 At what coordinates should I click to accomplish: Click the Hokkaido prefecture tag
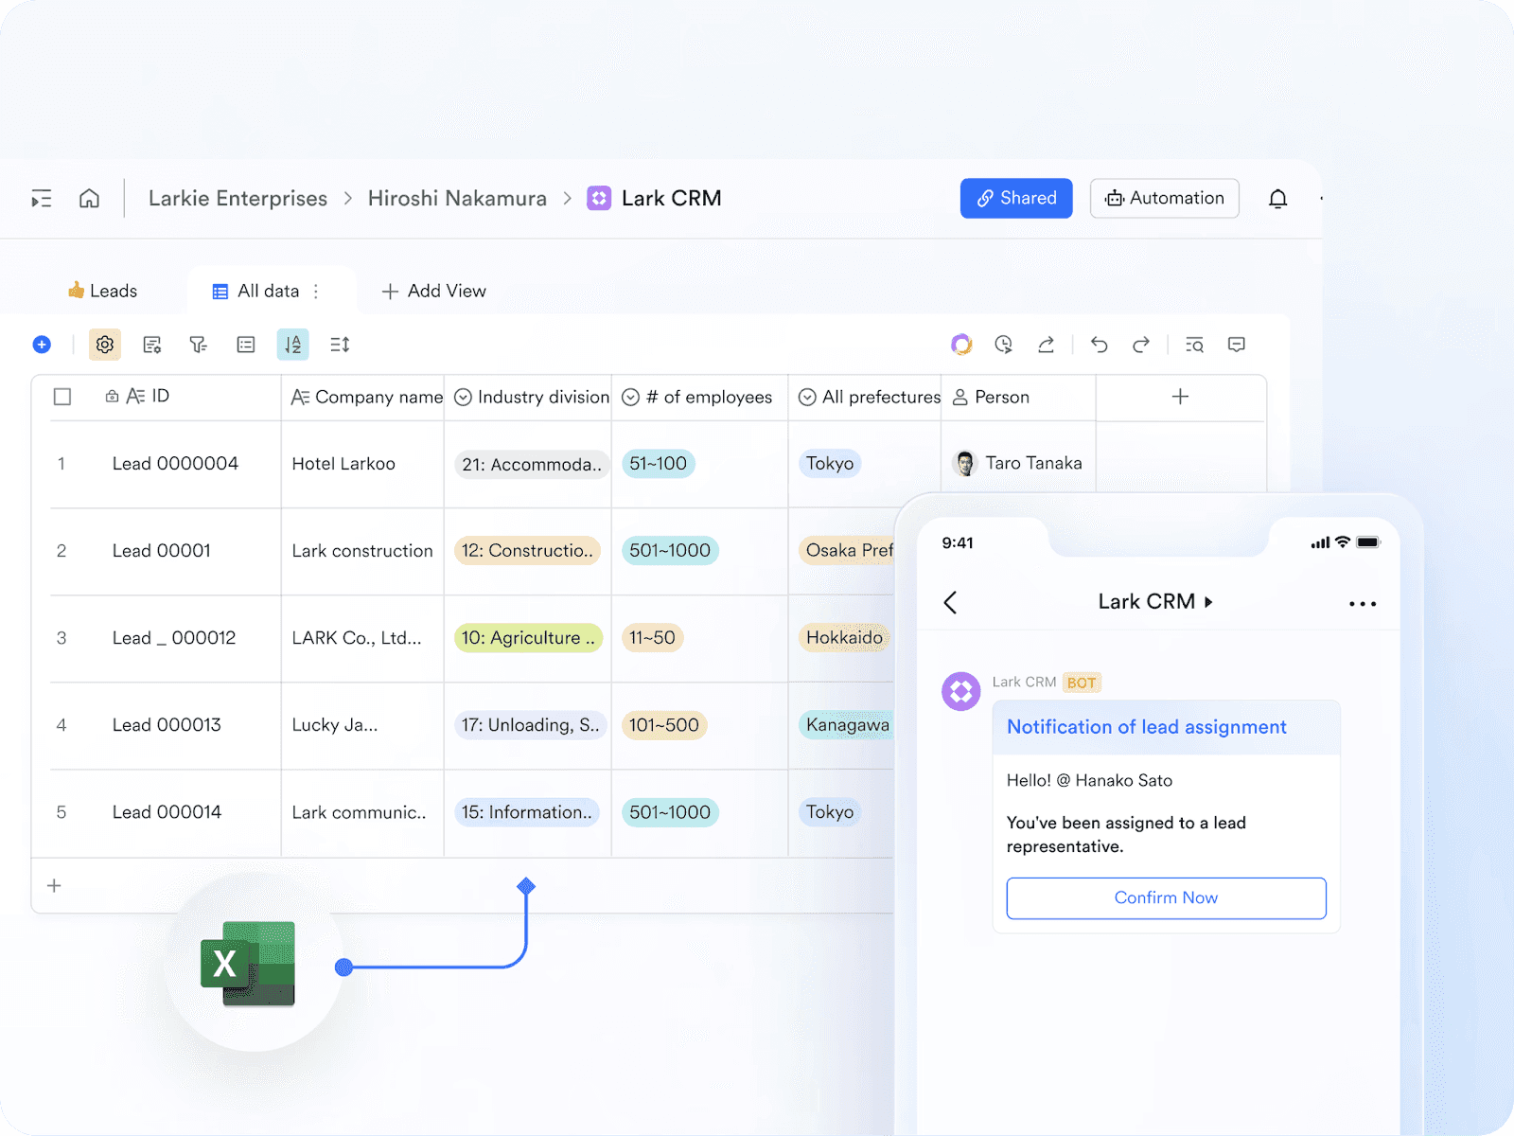tap(844, 638)
